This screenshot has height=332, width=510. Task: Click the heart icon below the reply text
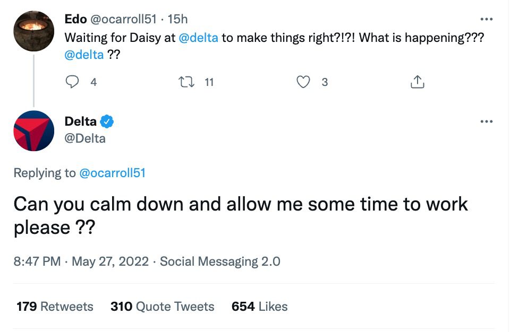point(303,82)
